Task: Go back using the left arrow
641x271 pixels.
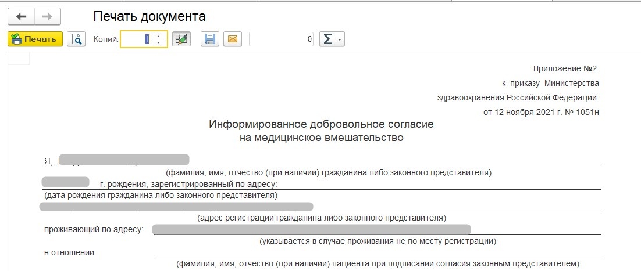Action: (22, 16)
